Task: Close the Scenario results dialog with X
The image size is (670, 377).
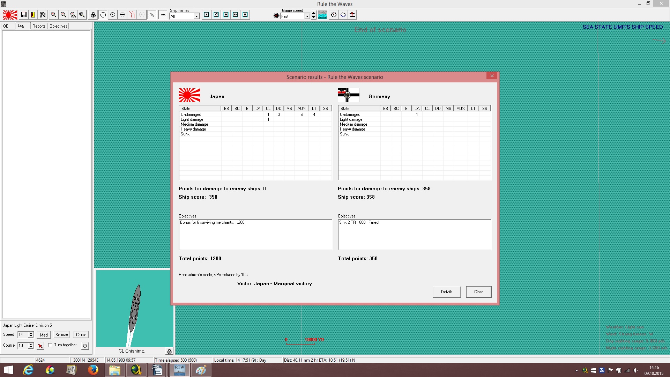Action: [x=492, y=76]
